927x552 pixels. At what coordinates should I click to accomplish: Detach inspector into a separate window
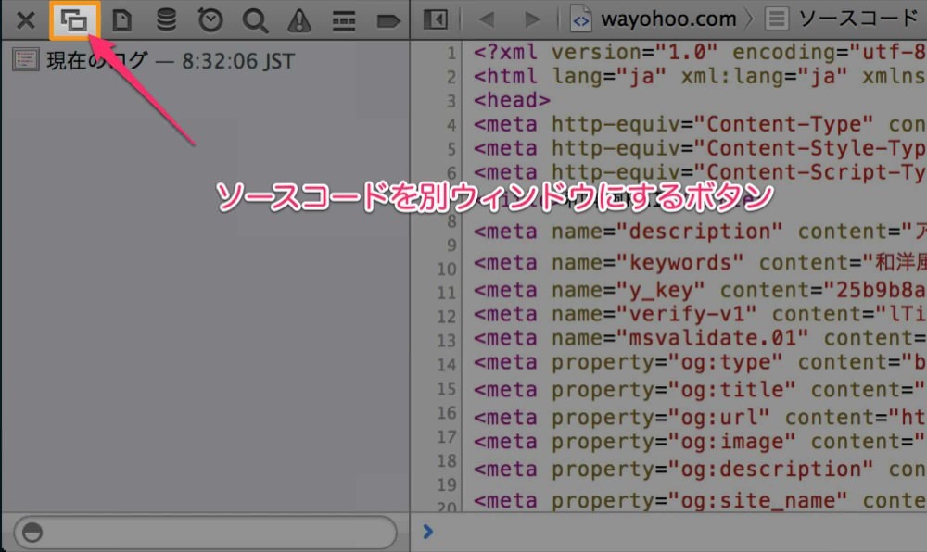(74, 20)
